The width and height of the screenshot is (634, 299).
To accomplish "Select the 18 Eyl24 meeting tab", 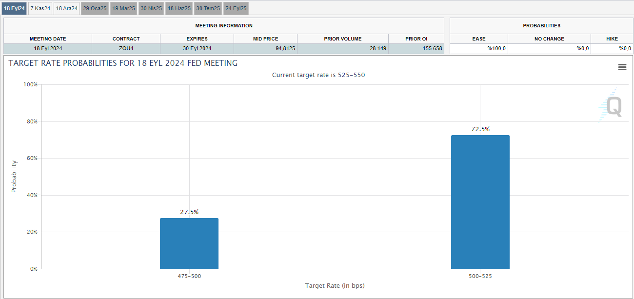I will (x=14, y=8).
